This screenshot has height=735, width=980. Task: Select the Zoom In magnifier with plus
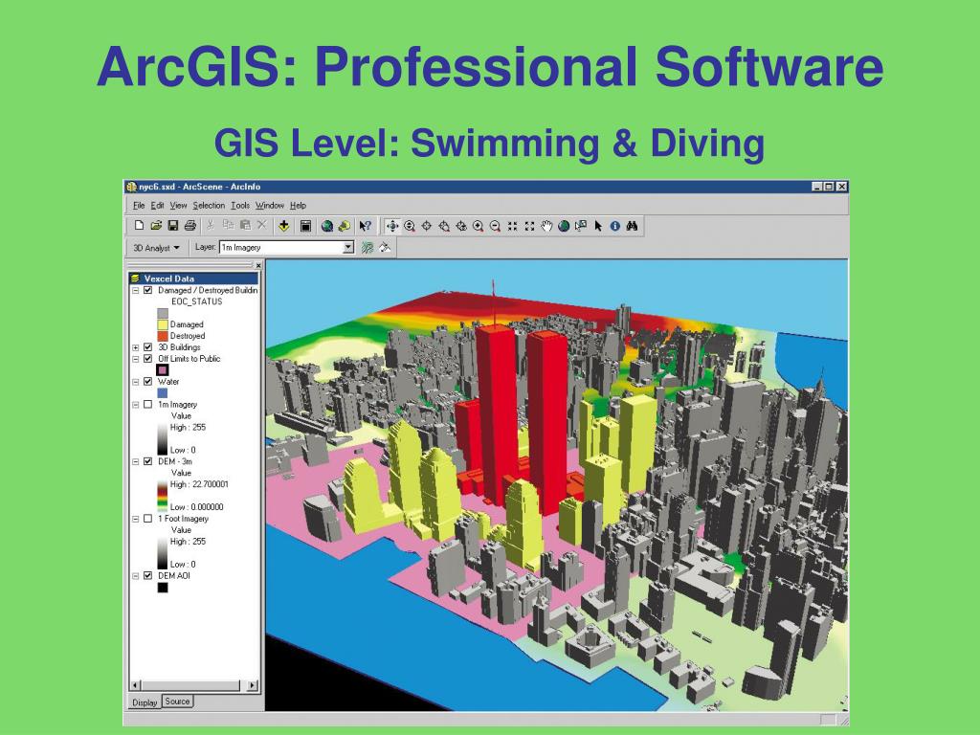tap(479, 226)
